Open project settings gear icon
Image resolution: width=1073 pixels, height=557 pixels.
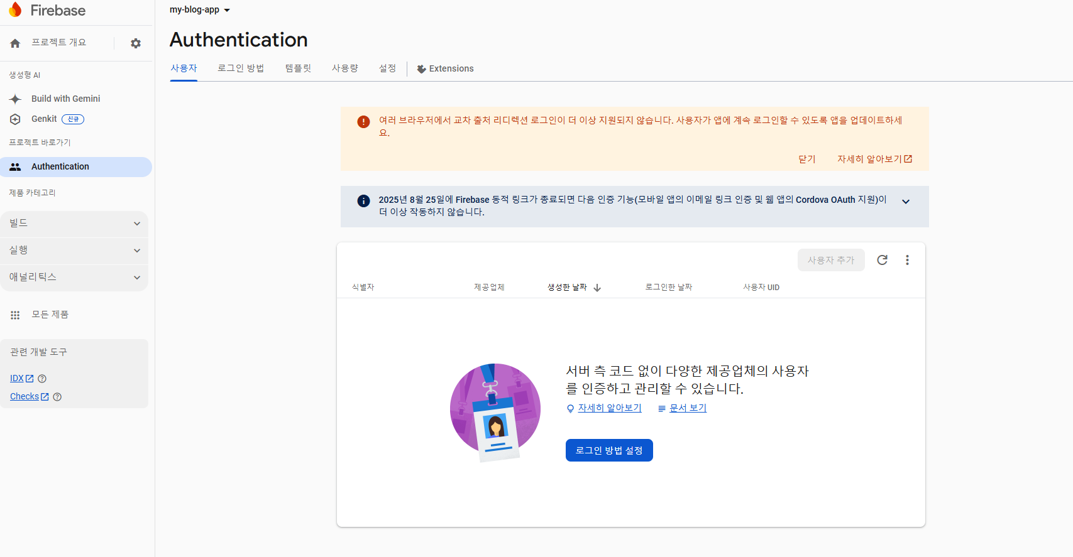click(x=136, y=43)
